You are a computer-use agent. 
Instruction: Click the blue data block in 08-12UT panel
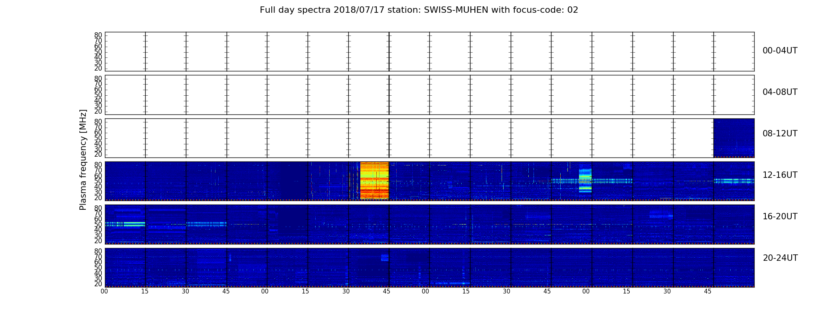tap(734, 138)
